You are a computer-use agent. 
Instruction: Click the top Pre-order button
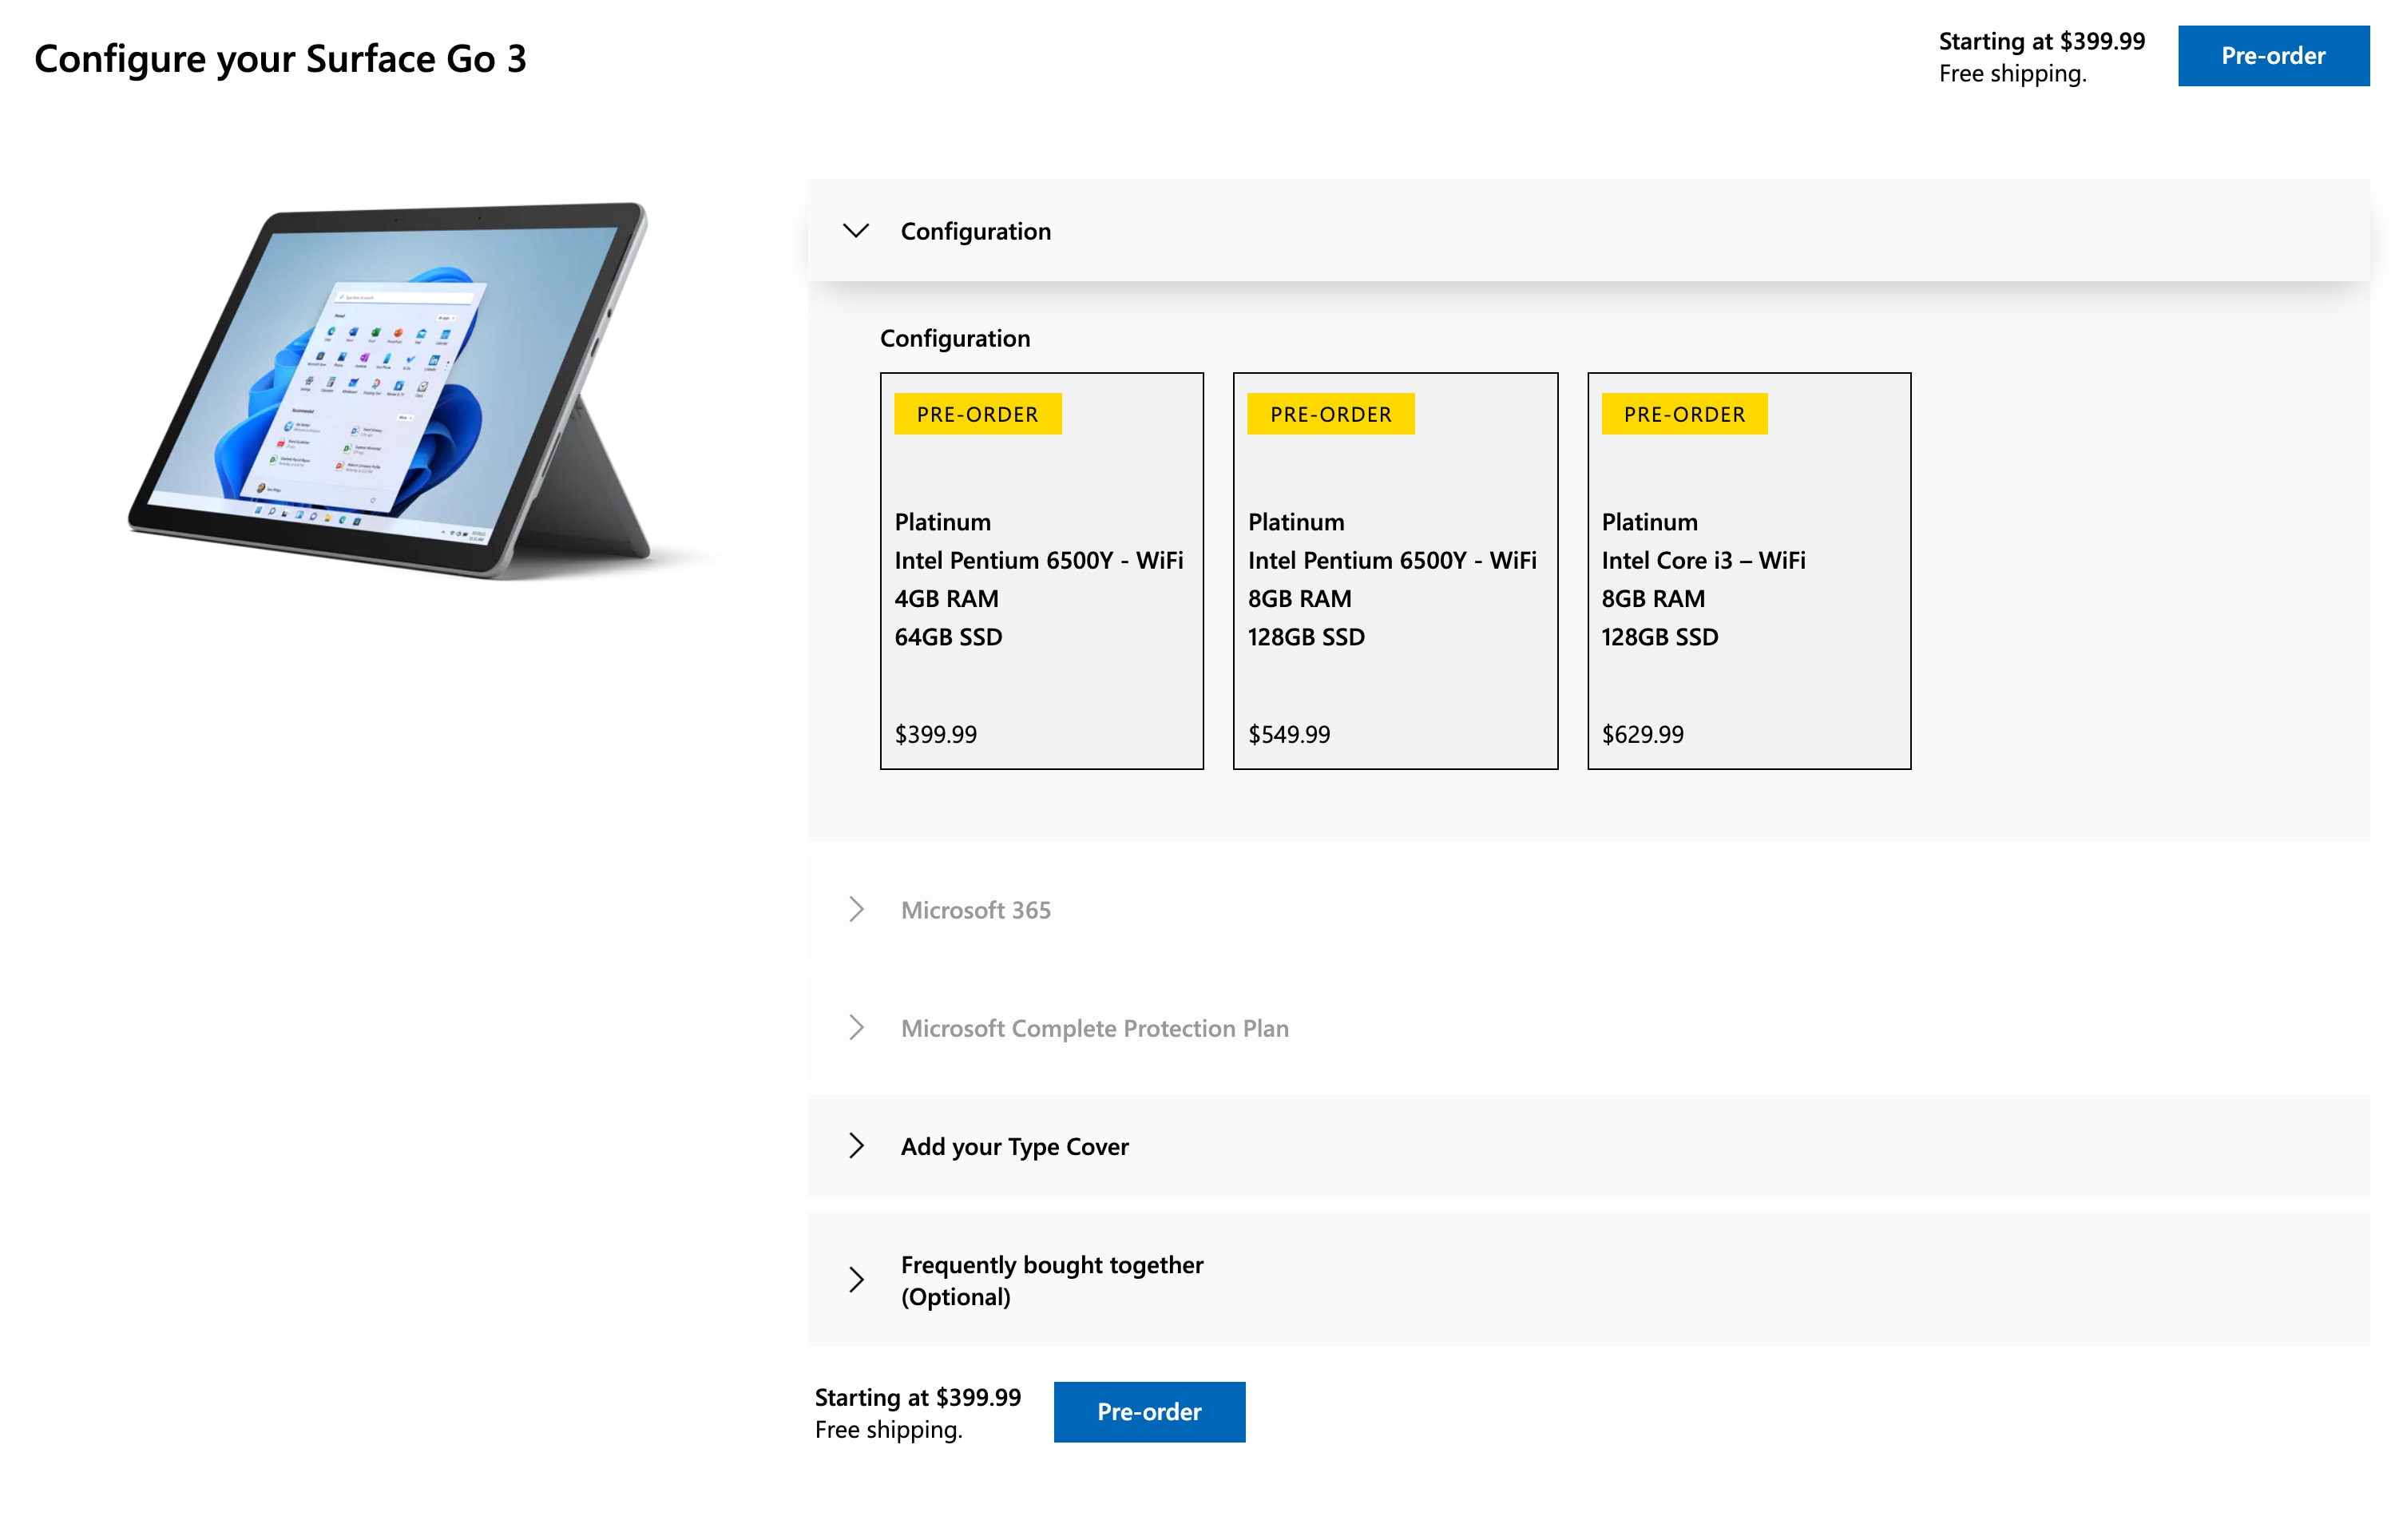click(x=2273, y=56)
